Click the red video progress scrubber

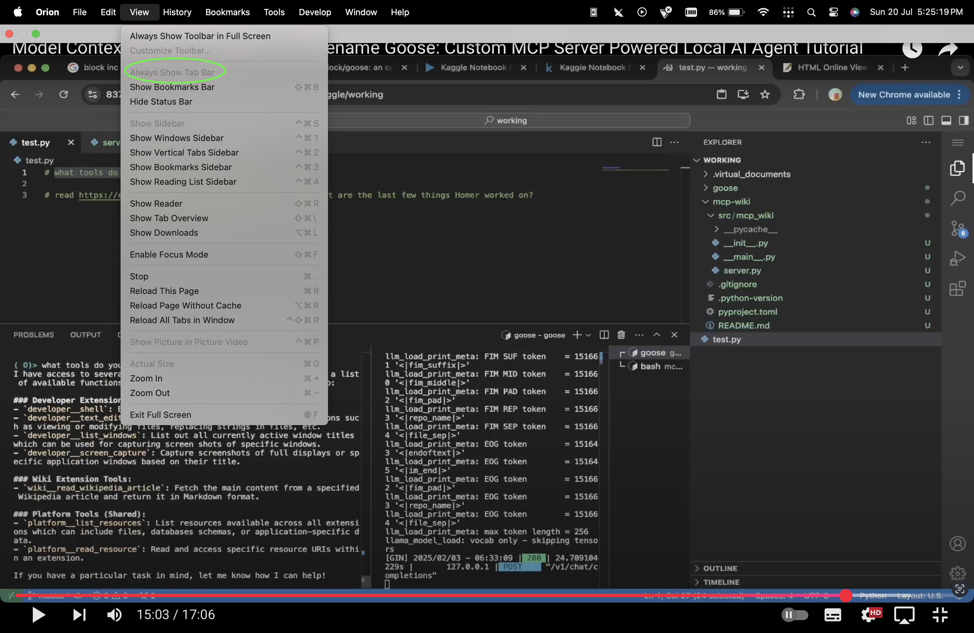pyautogui.click(x=845, y=595)
